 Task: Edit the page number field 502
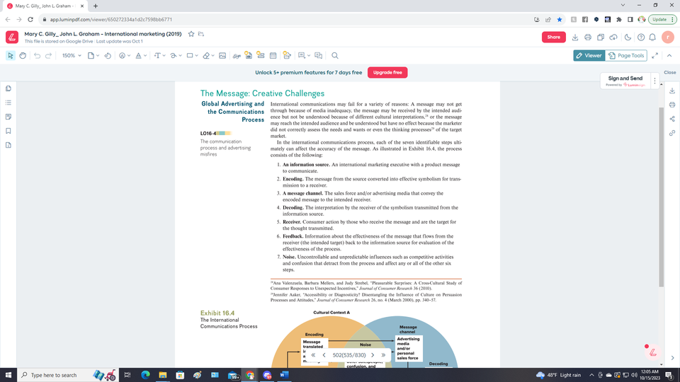coord(349,355)
